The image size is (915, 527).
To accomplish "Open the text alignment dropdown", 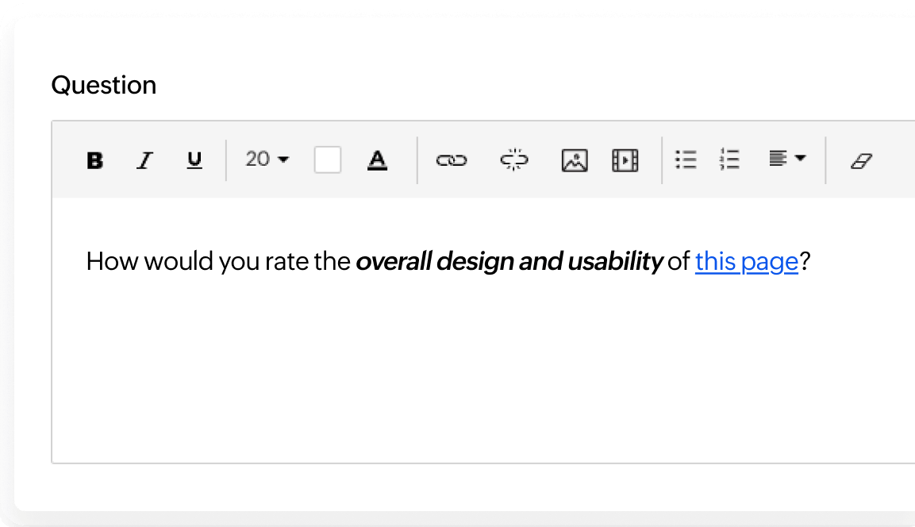I will click(786, 158).
